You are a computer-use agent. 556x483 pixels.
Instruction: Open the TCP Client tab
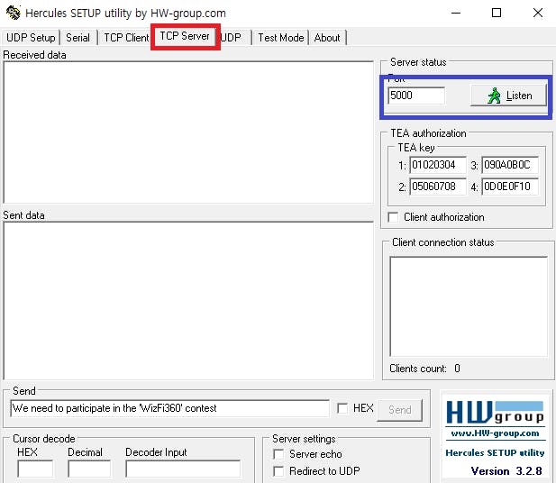tap(126, 38)
